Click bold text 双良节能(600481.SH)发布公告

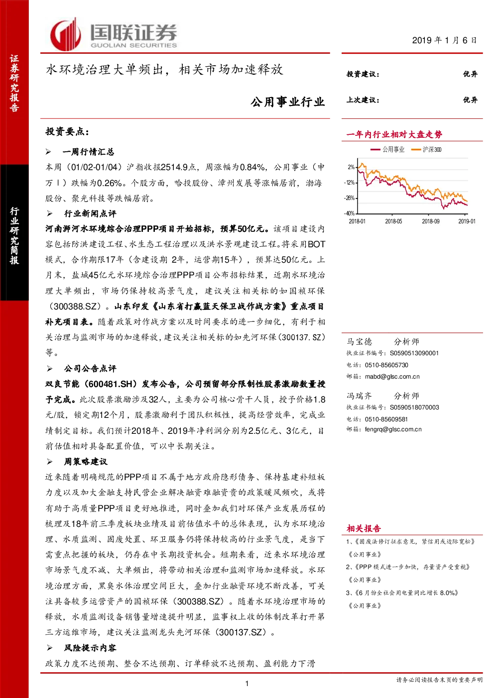coord(112,384)
